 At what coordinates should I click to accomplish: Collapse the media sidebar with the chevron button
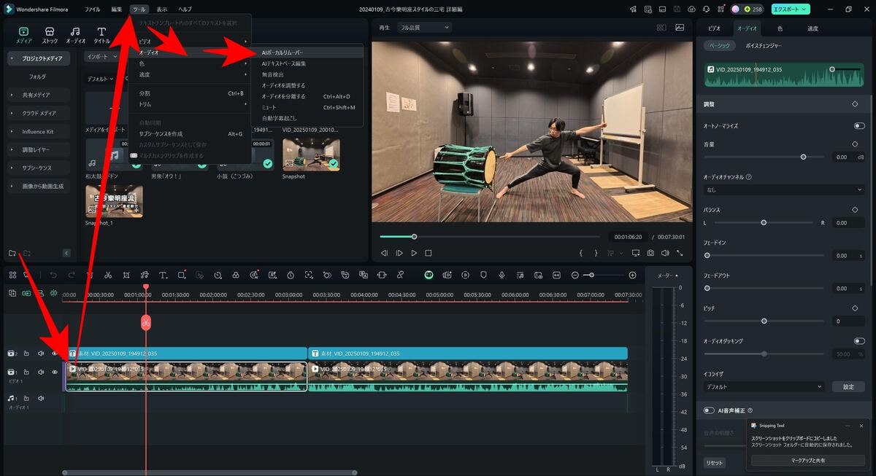click(66, 253)
